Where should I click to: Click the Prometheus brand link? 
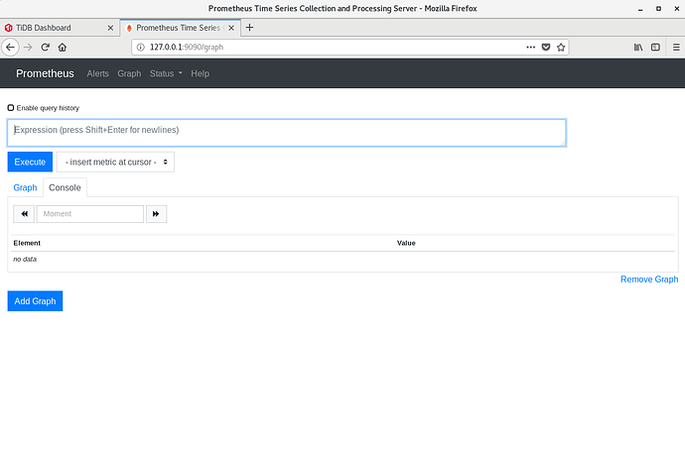(x=45, y=73)
